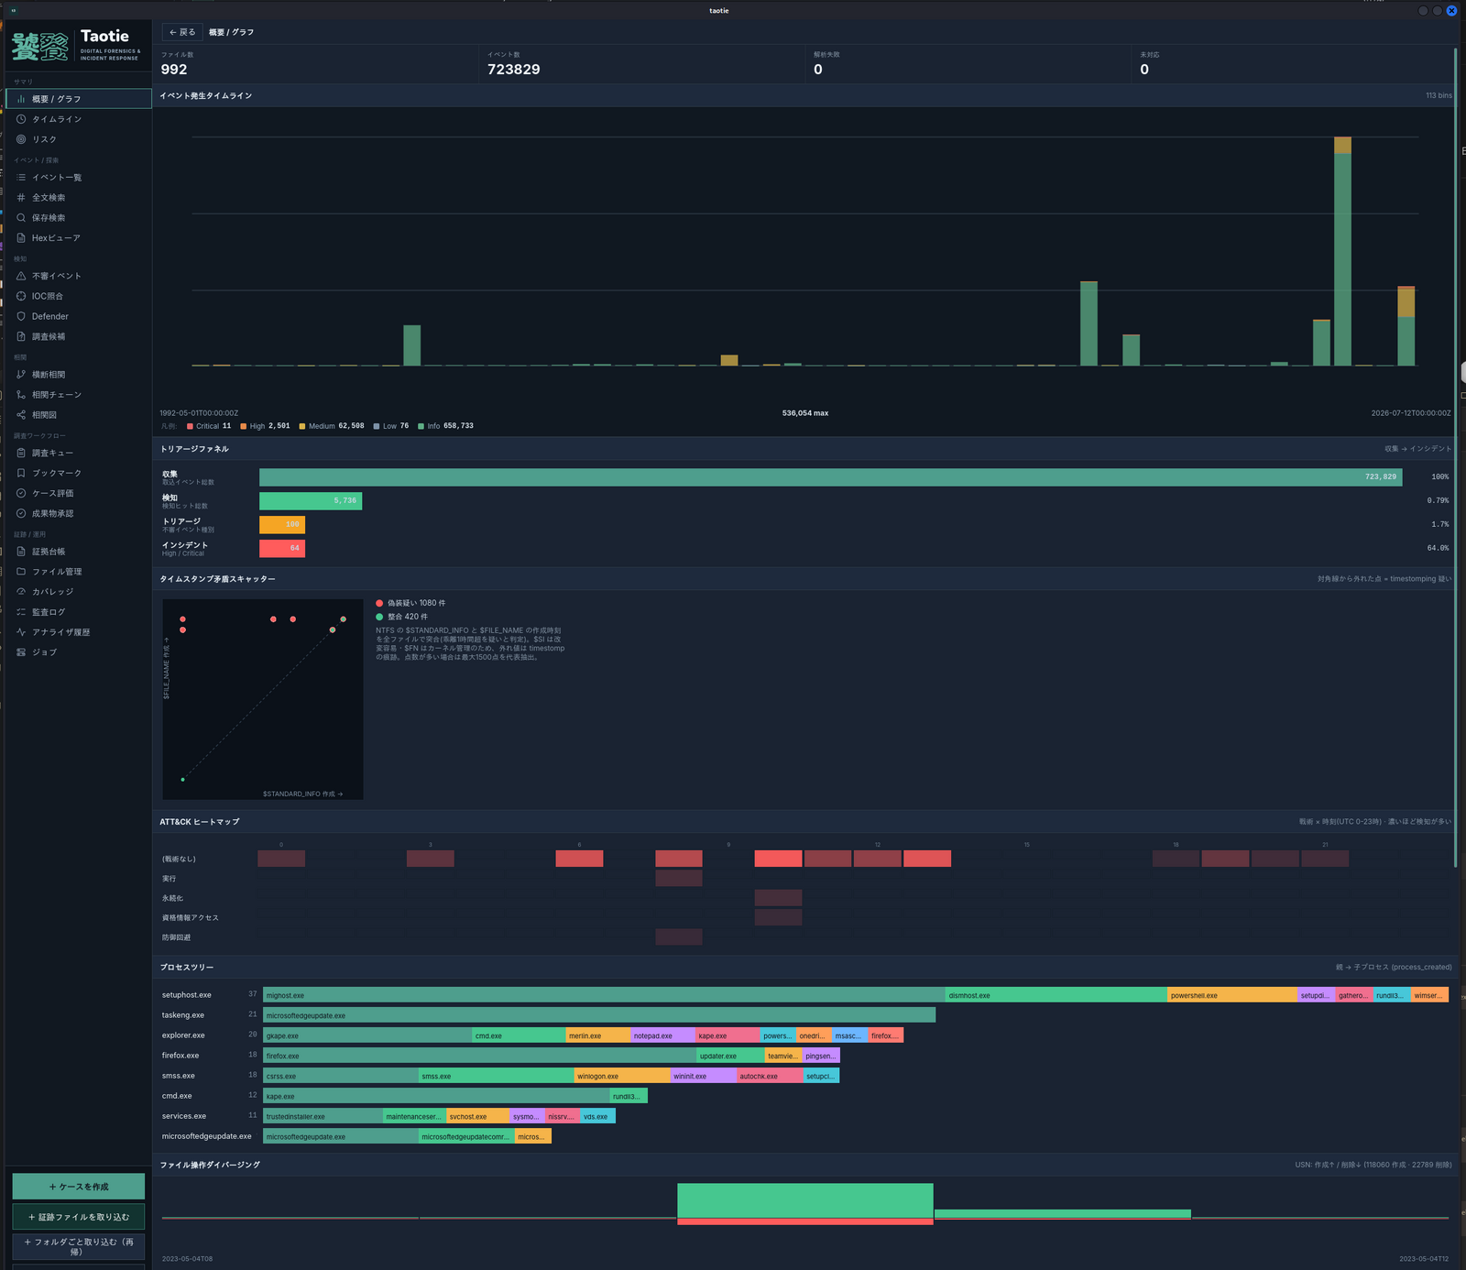
Task: Click + 証跡ファイルを取り込む button
Action: (x=79, y=1217)
